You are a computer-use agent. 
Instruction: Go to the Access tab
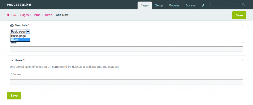[191, 5]
